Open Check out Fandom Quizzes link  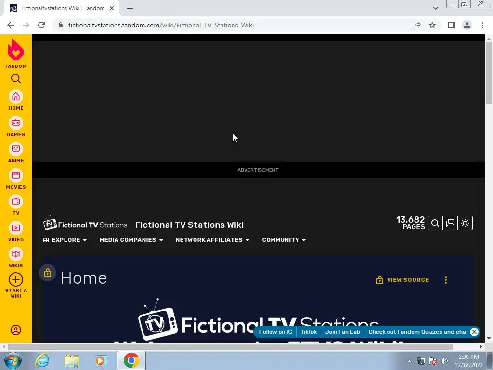tap(417, 332)
